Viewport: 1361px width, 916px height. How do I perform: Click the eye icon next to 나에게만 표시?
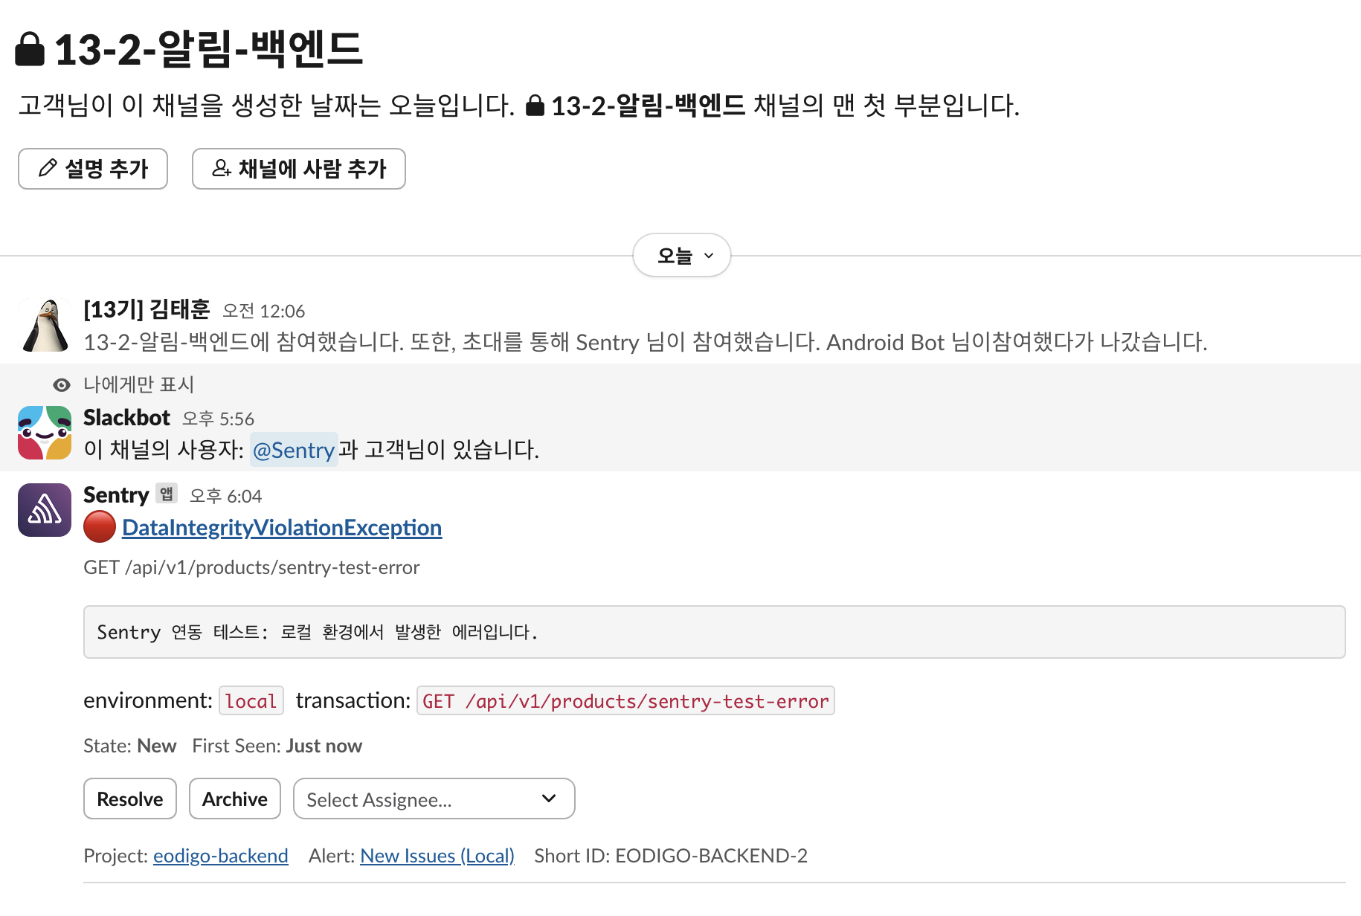[x=62, y=384]
